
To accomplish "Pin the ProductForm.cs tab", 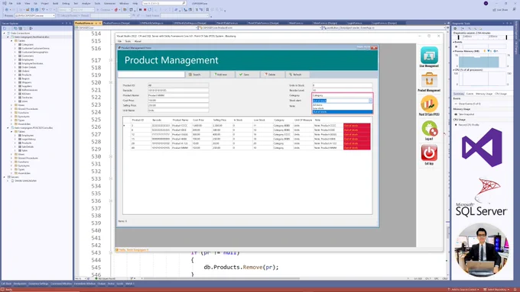I will tap(96, 23).
